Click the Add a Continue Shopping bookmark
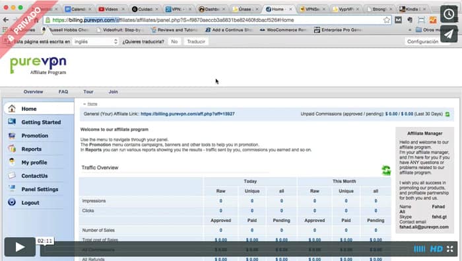The height and width of the screenshot is (261, 462). pyautogui.click(x=228, y=30)
